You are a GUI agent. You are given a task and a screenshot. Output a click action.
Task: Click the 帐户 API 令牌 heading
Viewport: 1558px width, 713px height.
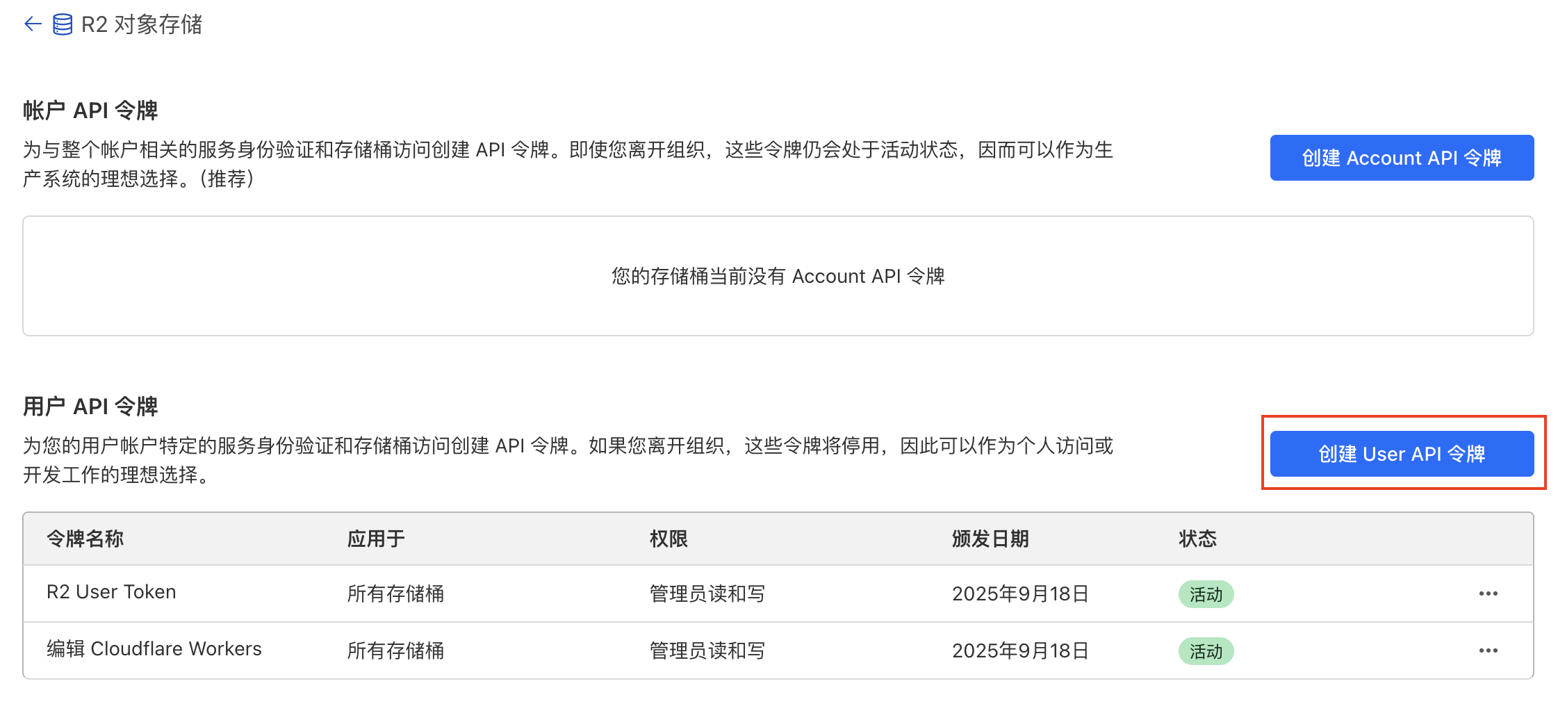pyautogui.click(x=90, y=110)
